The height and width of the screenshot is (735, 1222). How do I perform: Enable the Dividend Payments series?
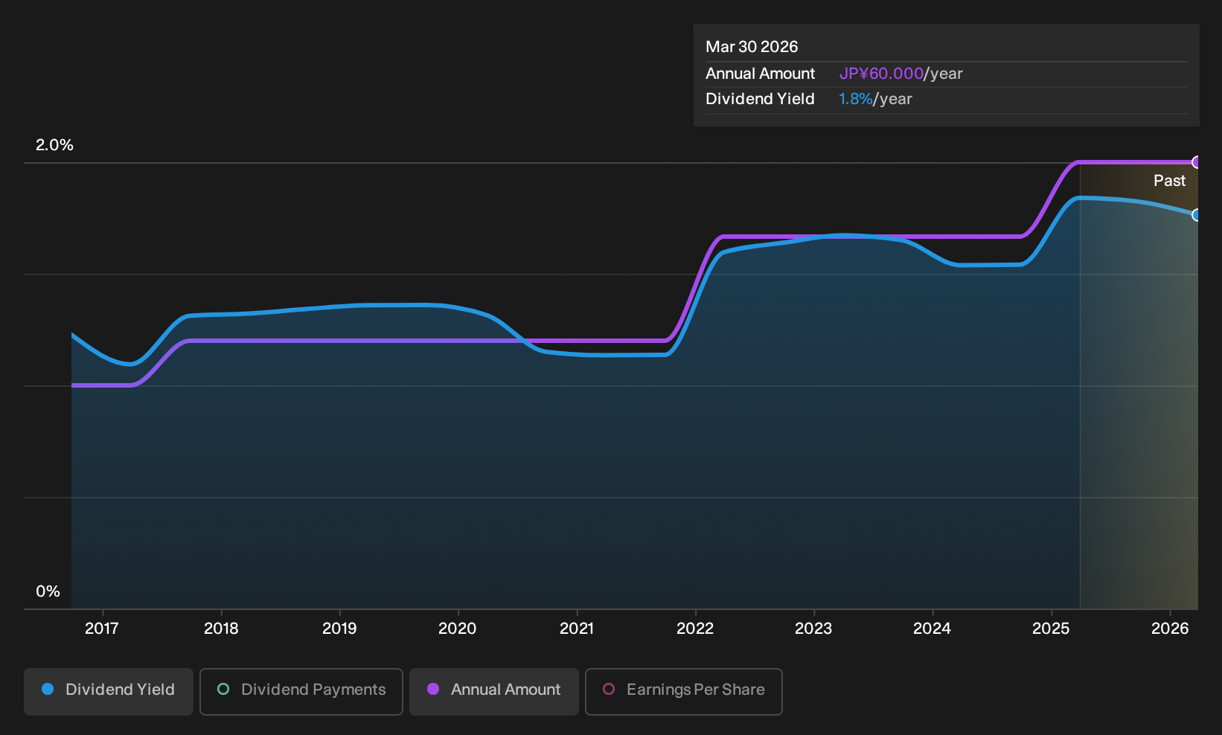[x=301, y=691]
